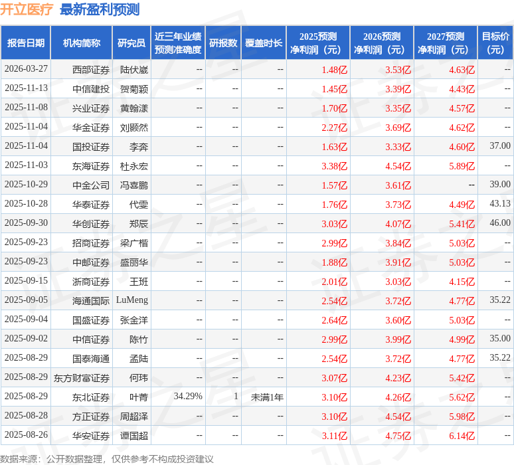
Task: Click institution 招商证券
Action: (x=91, y=243)
